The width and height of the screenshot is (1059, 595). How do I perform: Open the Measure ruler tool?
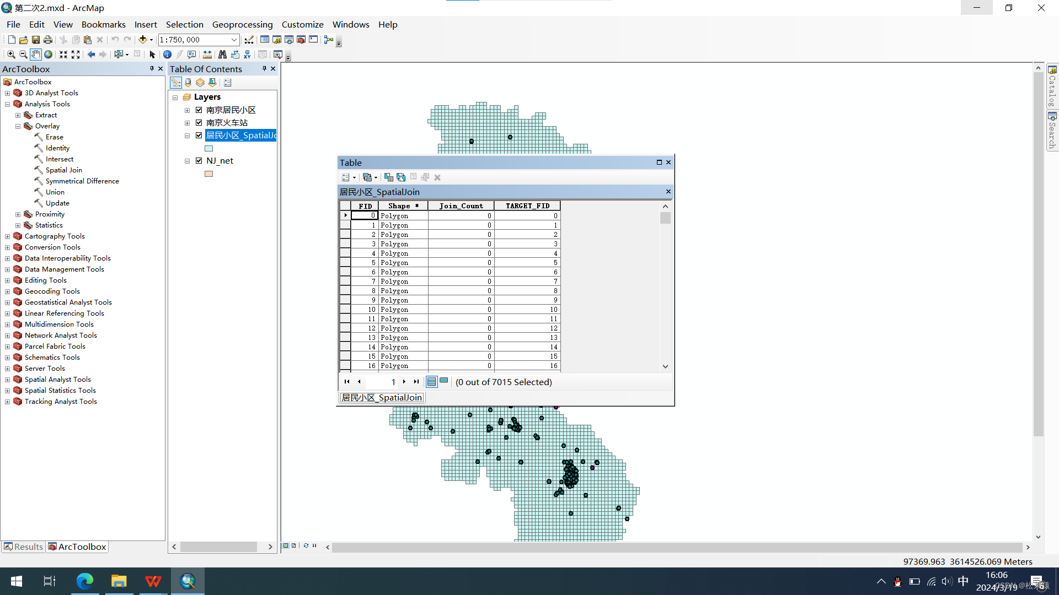coord(207,55)
